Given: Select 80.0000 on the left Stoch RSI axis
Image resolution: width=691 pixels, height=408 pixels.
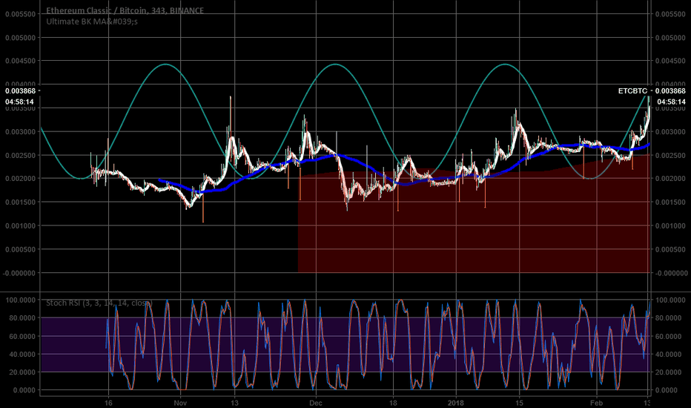Looking at the screenshot, I should pyautogui.click(x=22, y=318).
